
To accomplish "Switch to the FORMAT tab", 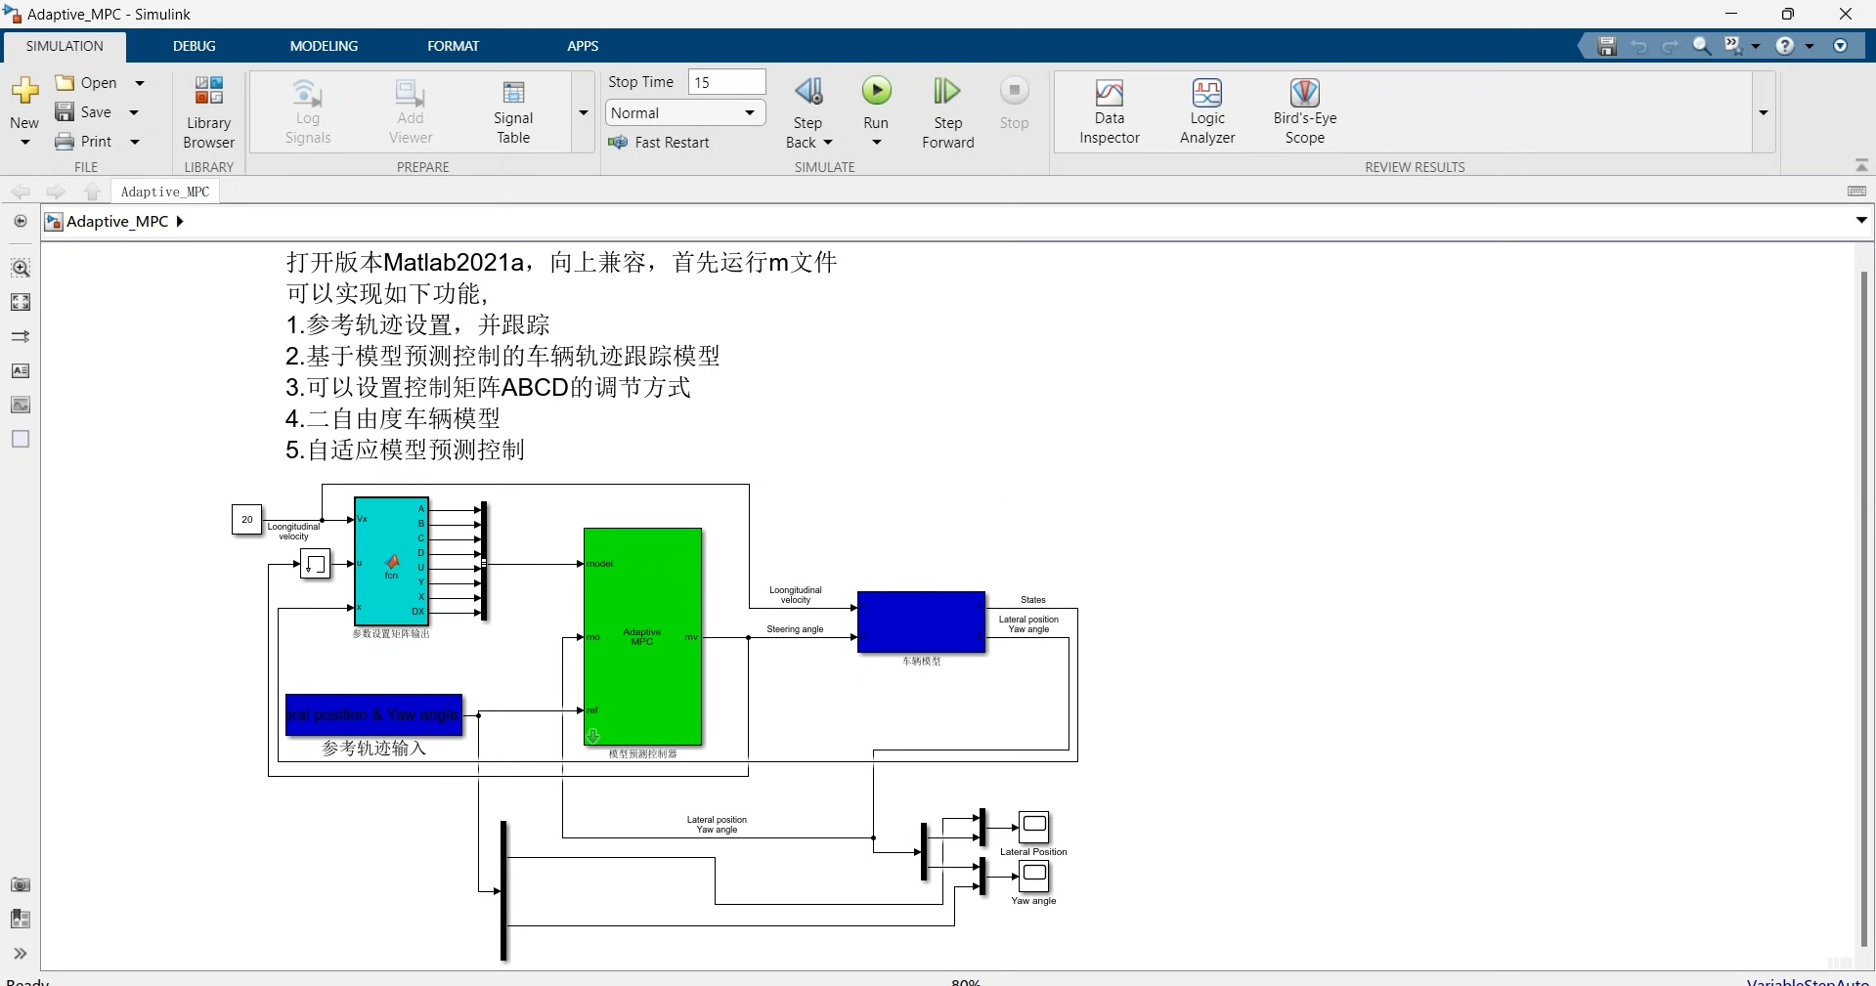I will [x=454, y=46].
